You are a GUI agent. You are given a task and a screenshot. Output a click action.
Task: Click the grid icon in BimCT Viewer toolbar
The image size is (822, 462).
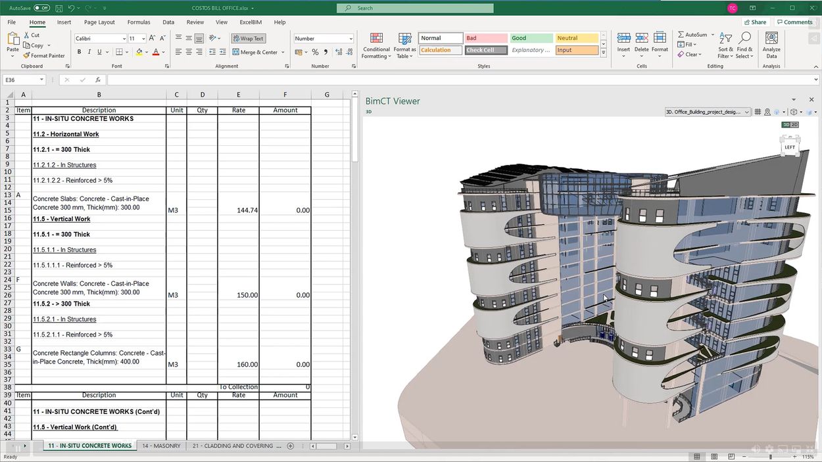tap(758, 112)
